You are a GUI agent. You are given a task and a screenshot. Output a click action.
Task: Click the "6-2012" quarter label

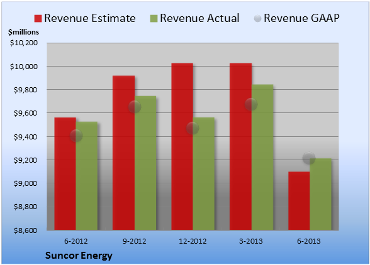pyautogui.click(x=76, y=241)
